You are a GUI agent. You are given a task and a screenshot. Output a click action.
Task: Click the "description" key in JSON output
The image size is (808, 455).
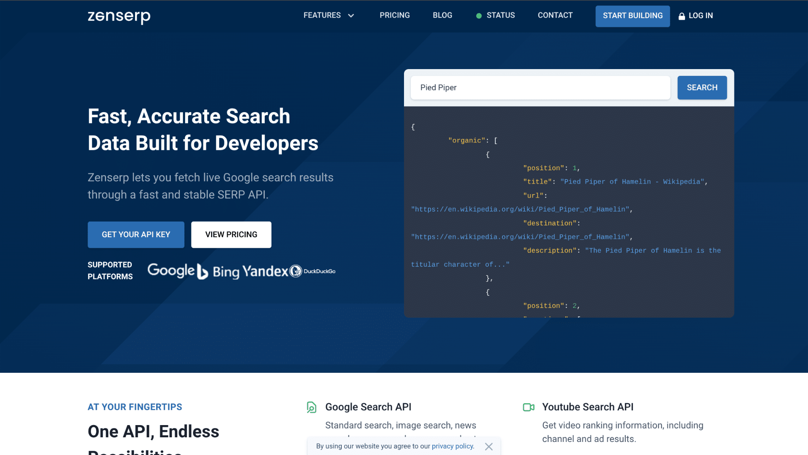[x=550, y=251]
